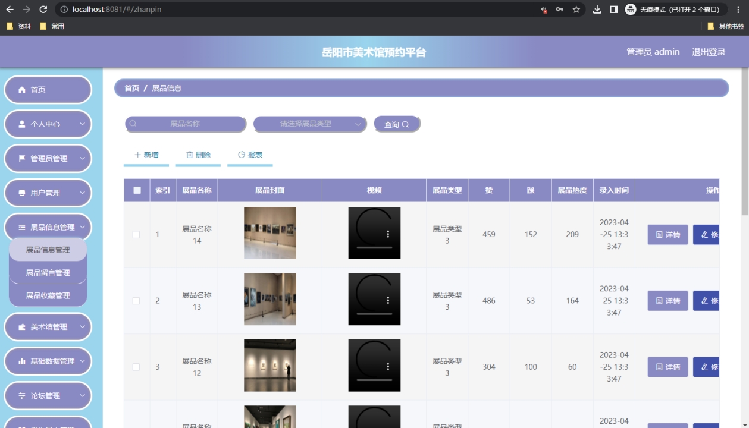Viewport: 749px width, 428px height.
Task: Click 修改 for 展品名称12
Action: (x=706, y=367)
